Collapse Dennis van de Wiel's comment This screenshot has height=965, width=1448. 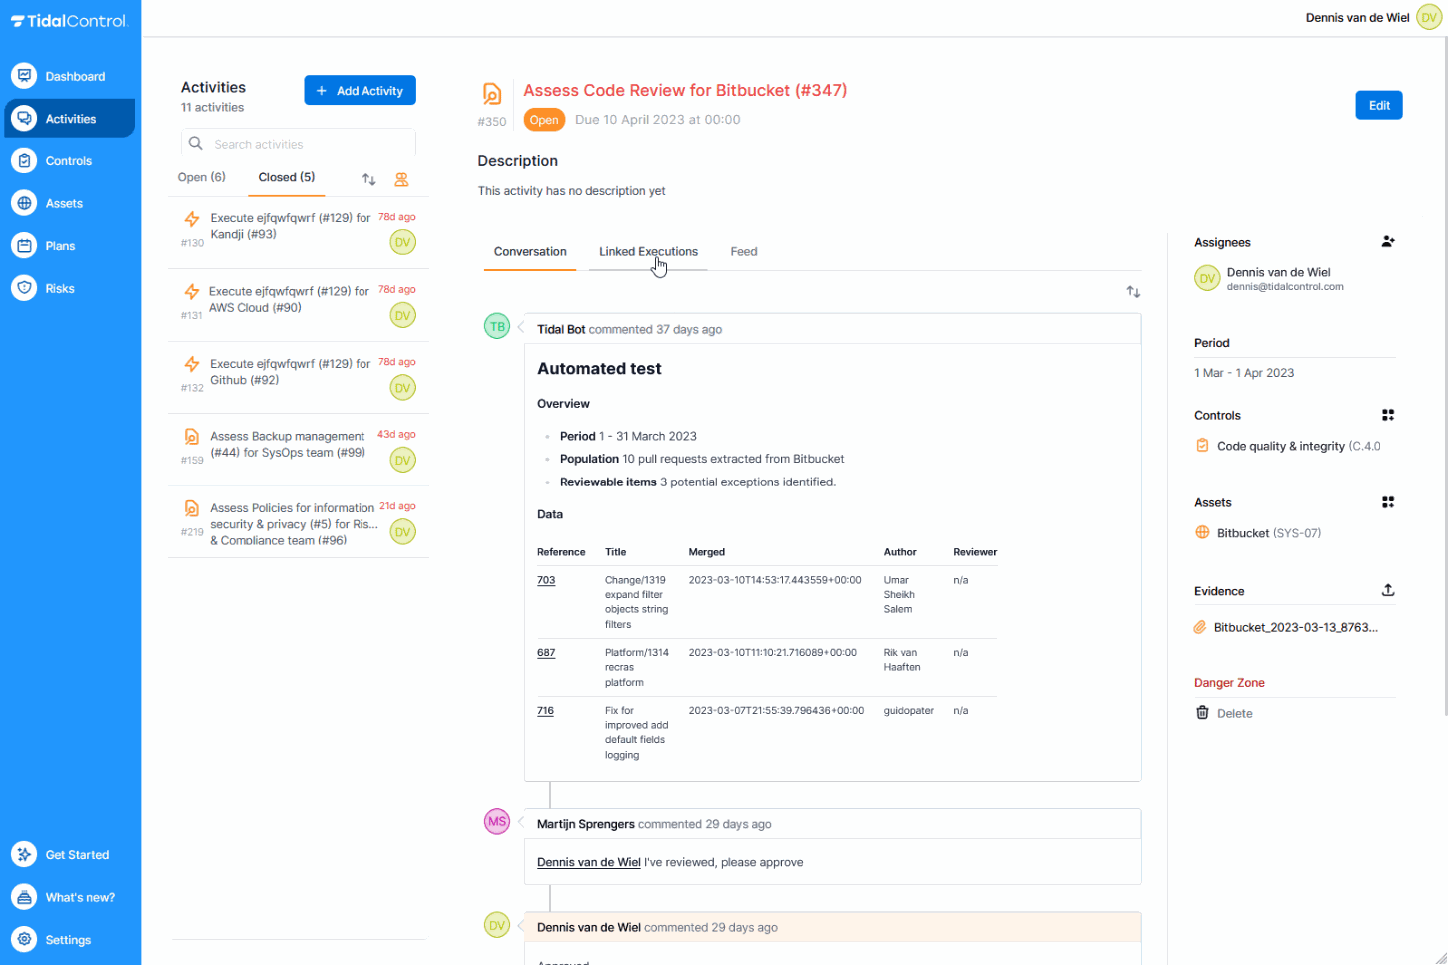[x=520, y=925]
